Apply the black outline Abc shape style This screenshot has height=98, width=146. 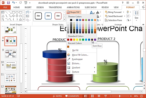pos(38,16)
